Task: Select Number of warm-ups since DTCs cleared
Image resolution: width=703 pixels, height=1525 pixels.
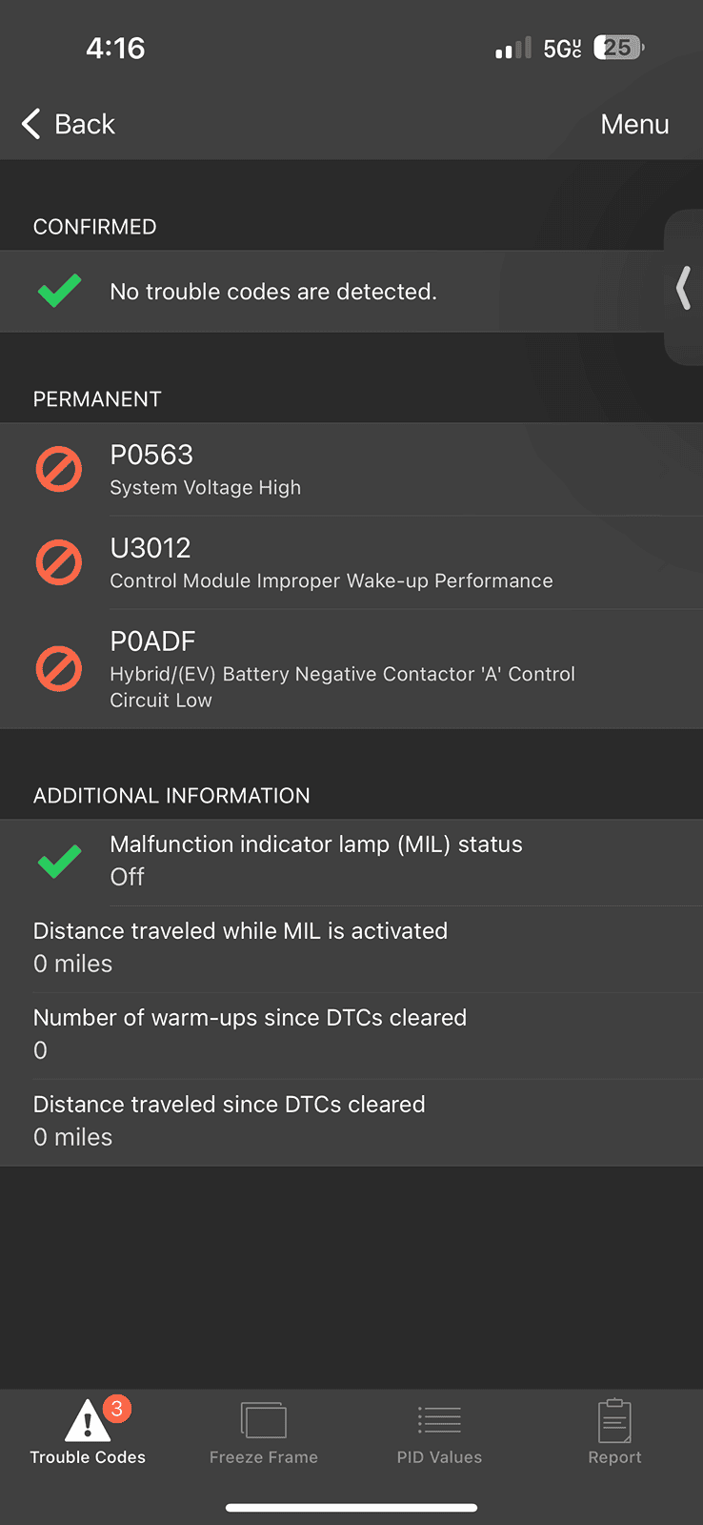Action: tap(351, 1034)
